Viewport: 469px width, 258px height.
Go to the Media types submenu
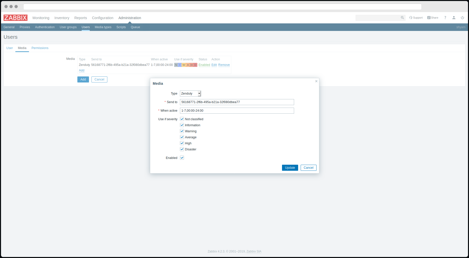[103, 27]
